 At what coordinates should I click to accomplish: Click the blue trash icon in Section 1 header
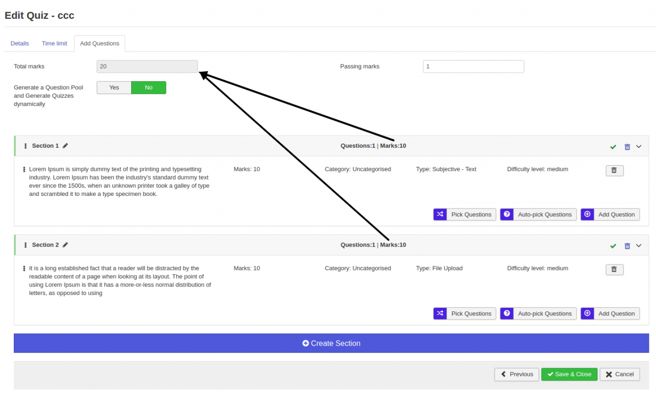tap(627, 147)
